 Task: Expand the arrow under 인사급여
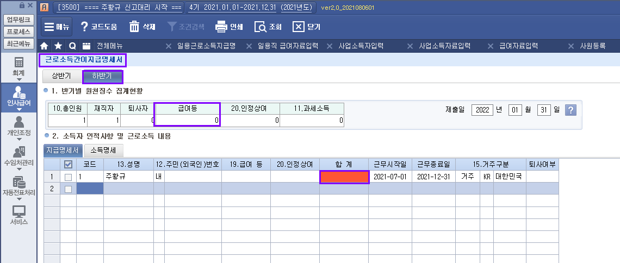click(18, 109)
